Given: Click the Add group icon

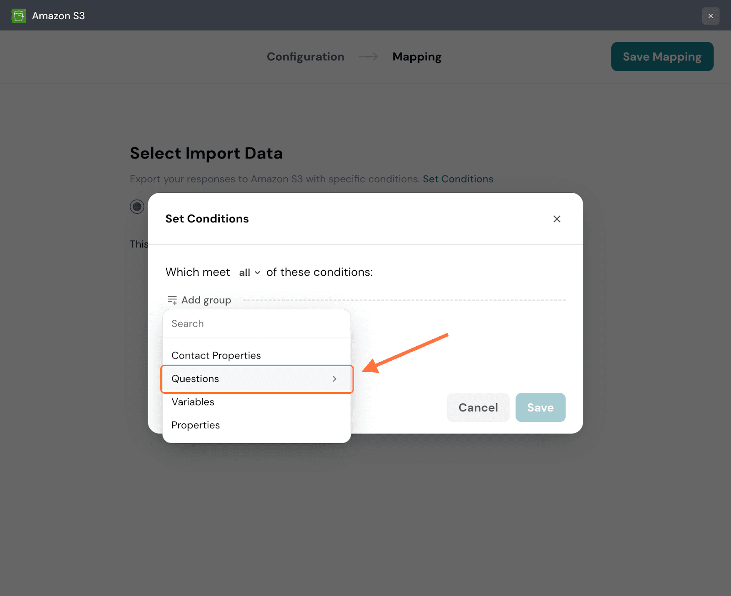Looking at the screenshot, I should (x=172, y=300).
